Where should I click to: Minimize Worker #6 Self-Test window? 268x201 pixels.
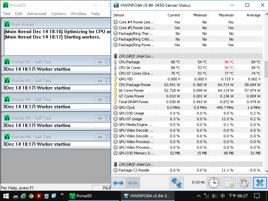pyautogui.click(x=100, y=137)
